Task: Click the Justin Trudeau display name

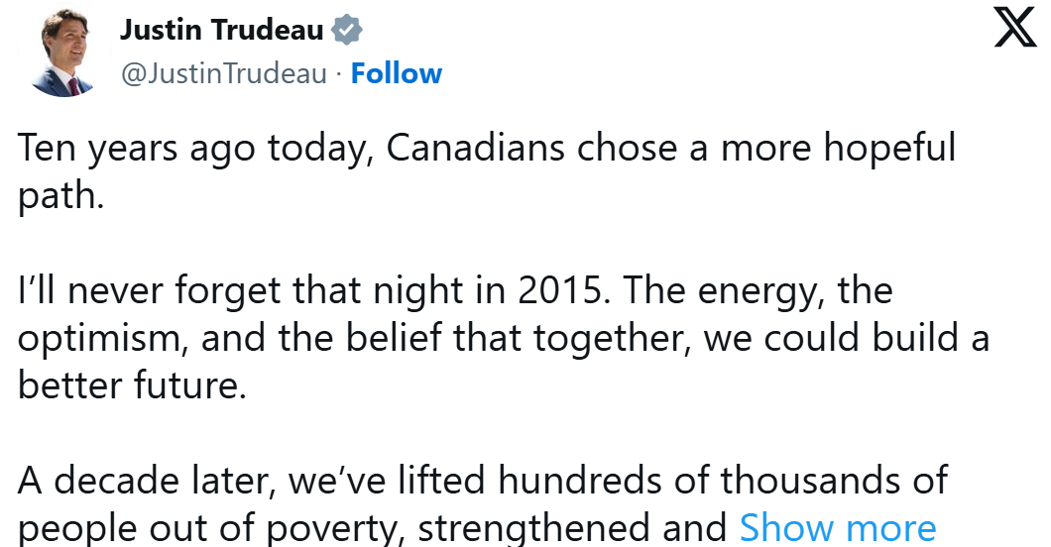Action: (x=221, y=31)
